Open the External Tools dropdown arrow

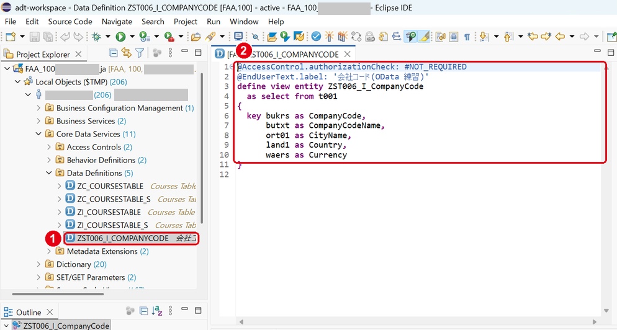point(181,37)
